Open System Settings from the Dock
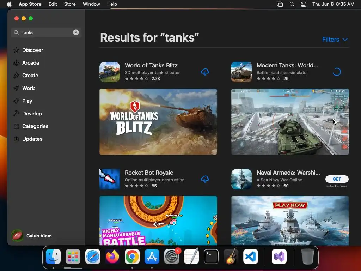 coord(172,257)
